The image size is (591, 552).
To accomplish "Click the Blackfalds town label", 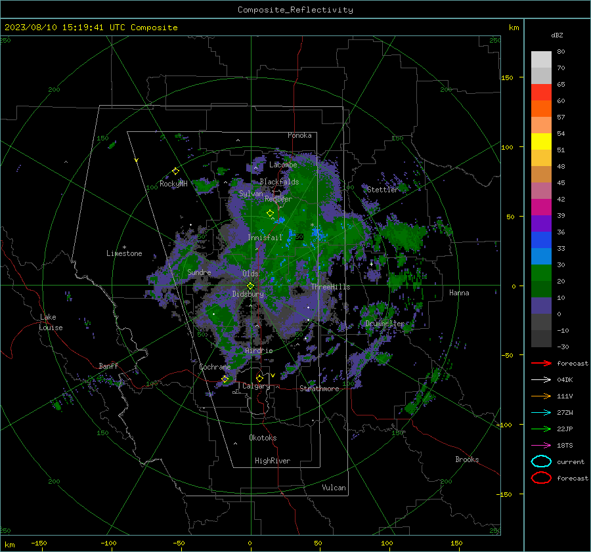I will click(x=279, y=182).
